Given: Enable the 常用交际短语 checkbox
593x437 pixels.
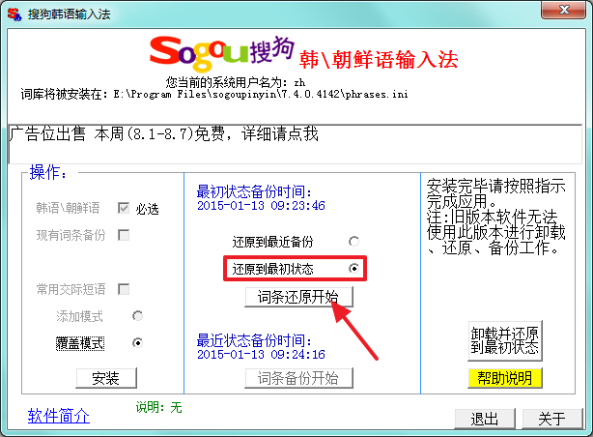Looking at the screenshot, I should pyautogui.click(x=124, y=289).
